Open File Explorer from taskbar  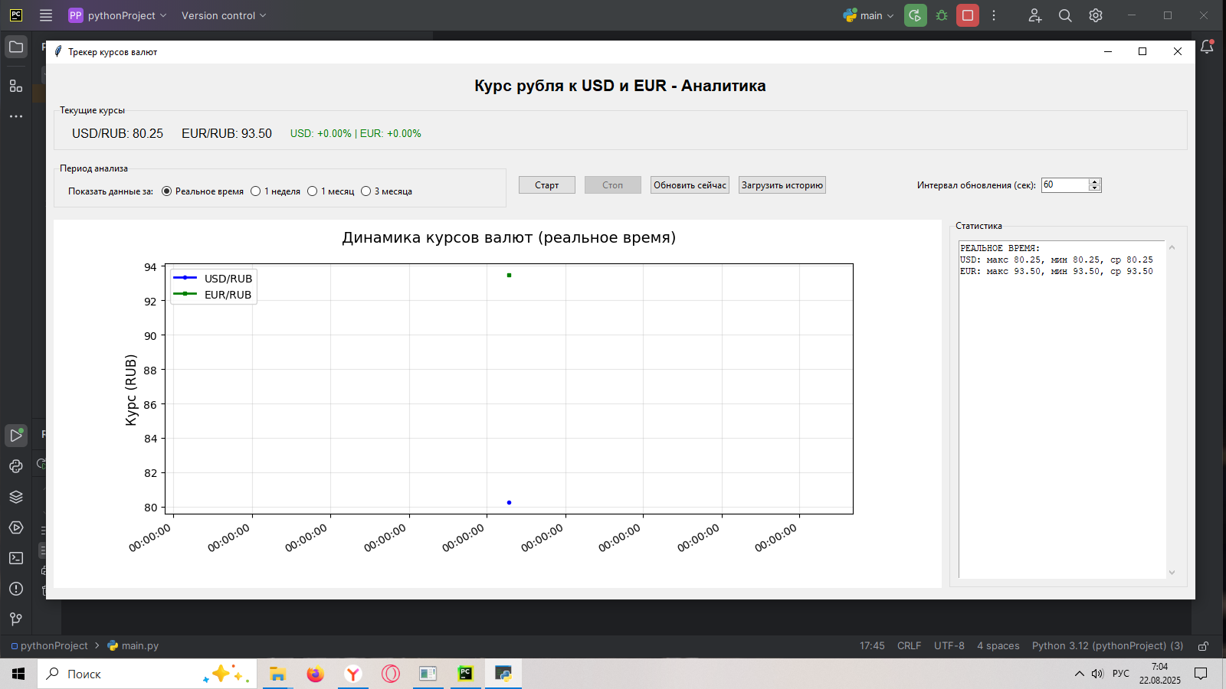277,674
